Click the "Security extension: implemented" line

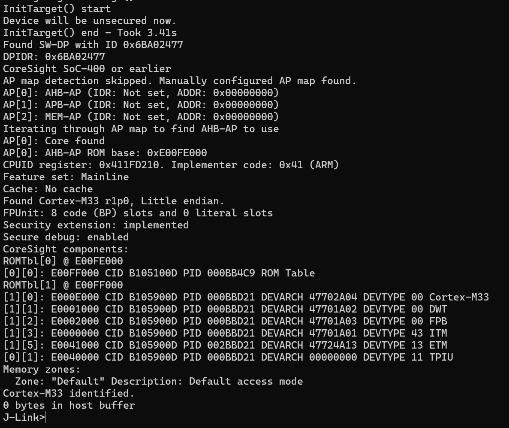(x=96, y=225)
